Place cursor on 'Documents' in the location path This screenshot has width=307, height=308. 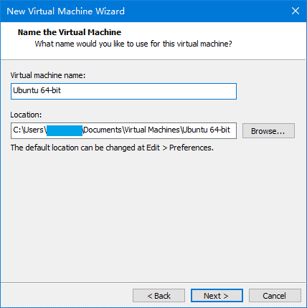click(x=103, y=130)
